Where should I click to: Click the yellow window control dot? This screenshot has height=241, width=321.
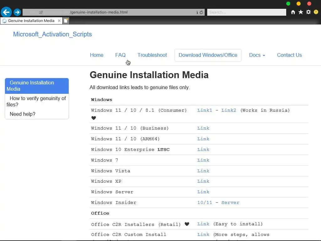[x=298, y=3]
